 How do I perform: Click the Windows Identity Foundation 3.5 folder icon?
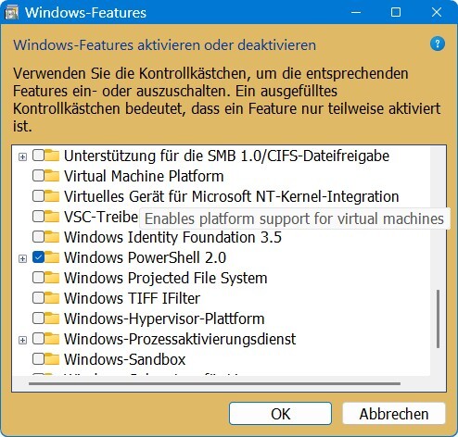click(x=52, y=237)
